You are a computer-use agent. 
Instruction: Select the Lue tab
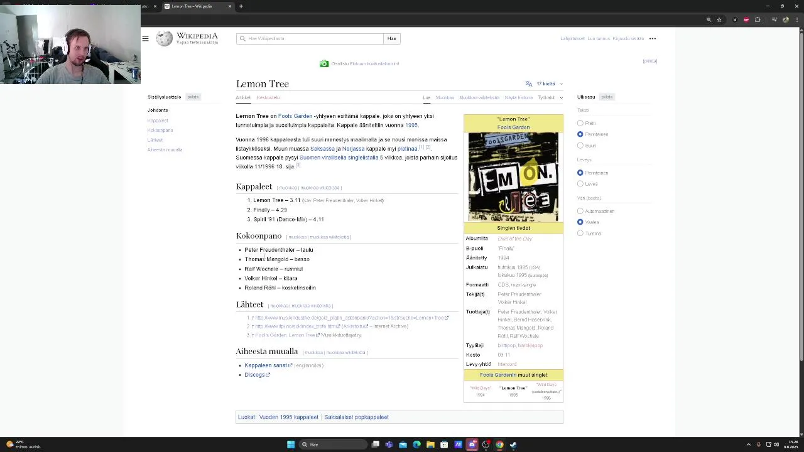426,97
